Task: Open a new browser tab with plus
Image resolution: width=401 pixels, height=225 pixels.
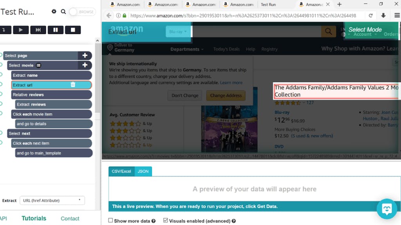Action: click(x=340, y=4)
